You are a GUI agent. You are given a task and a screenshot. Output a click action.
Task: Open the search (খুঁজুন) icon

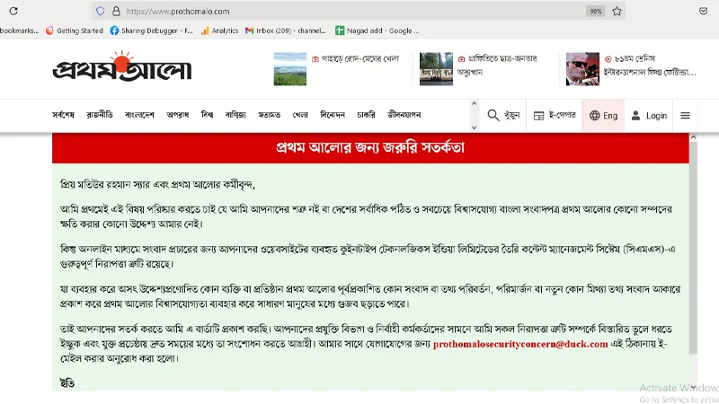point(503,116)
